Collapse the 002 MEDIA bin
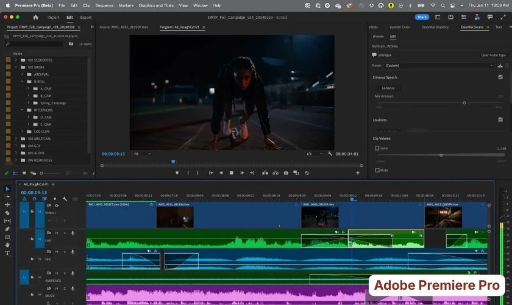 [x=16, y=67]
